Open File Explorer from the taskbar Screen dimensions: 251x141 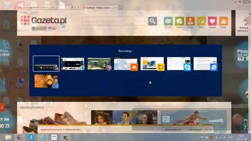[x=8, y=137]
